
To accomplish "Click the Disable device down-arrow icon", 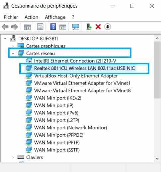I will (x=108, y=27).
